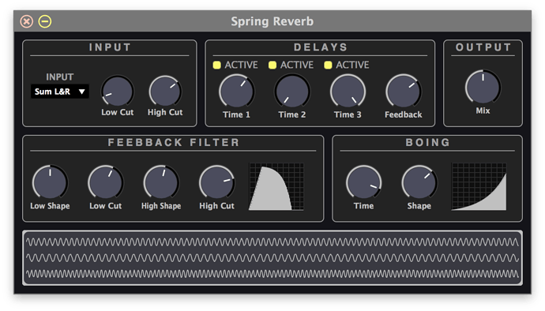The height and width of the screenshot is (311, 545).
Task: Click the BOING section heading
Action: 427,142
